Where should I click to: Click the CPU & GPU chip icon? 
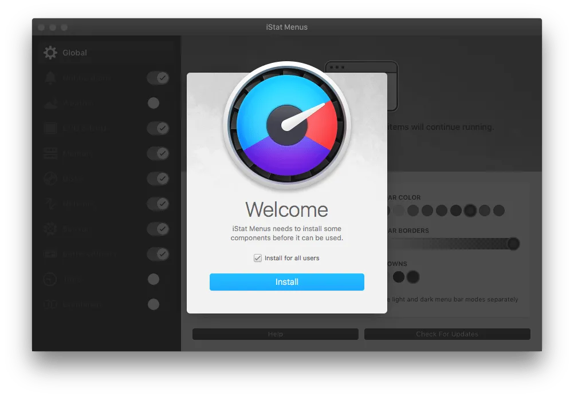(50, 128)
